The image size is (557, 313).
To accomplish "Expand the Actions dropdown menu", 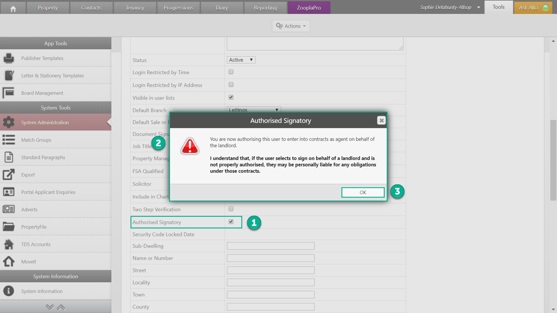I will coord(291,26).
